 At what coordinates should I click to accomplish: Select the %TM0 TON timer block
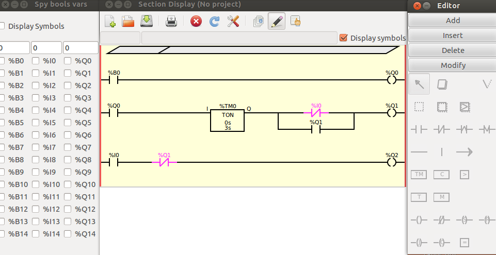228,120
